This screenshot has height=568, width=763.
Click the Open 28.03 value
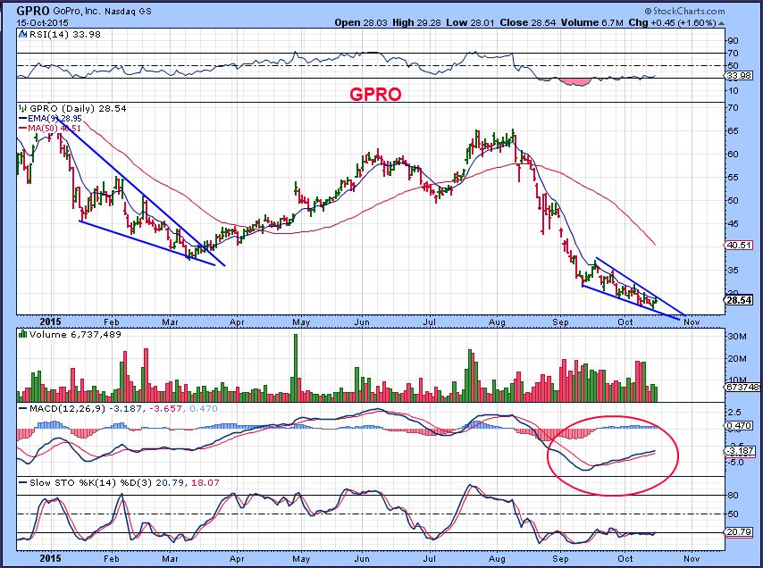(359, 23)
